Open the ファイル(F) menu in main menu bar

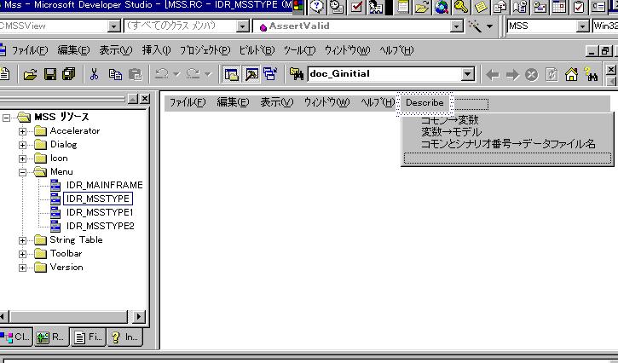(30, 50)
